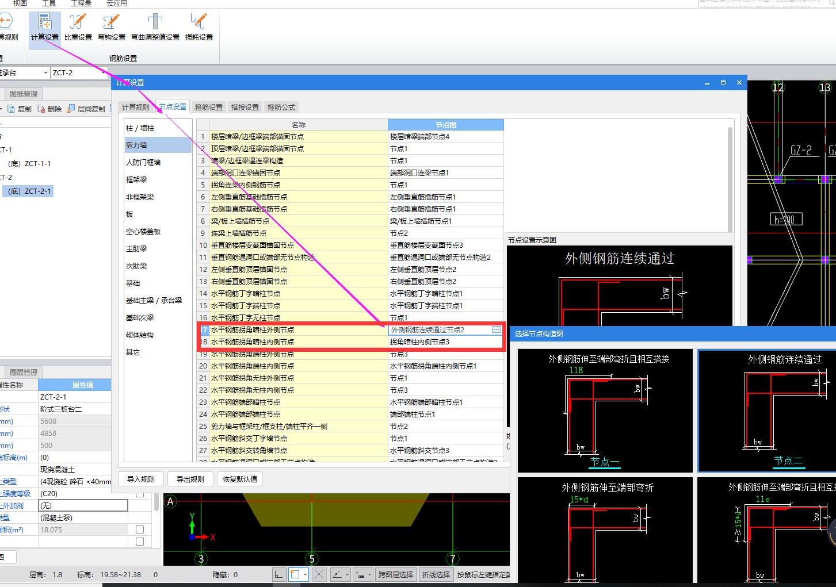Expand the point-offset dropdown arrow

(x=369, y=574)
